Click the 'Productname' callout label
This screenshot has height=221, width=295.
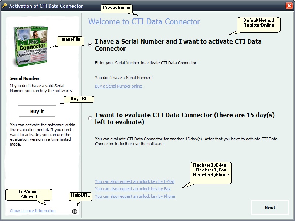click(116, 8)
